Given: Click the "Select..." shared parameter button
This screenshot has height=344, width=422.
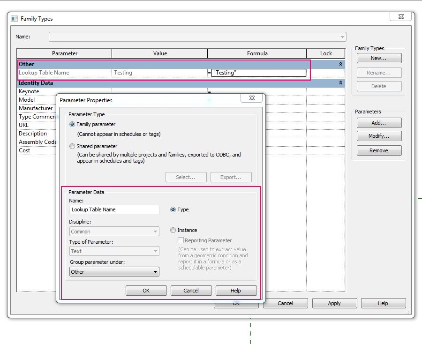Looking at the screenshot, I should pyautogui.click(x=186, y=177).
